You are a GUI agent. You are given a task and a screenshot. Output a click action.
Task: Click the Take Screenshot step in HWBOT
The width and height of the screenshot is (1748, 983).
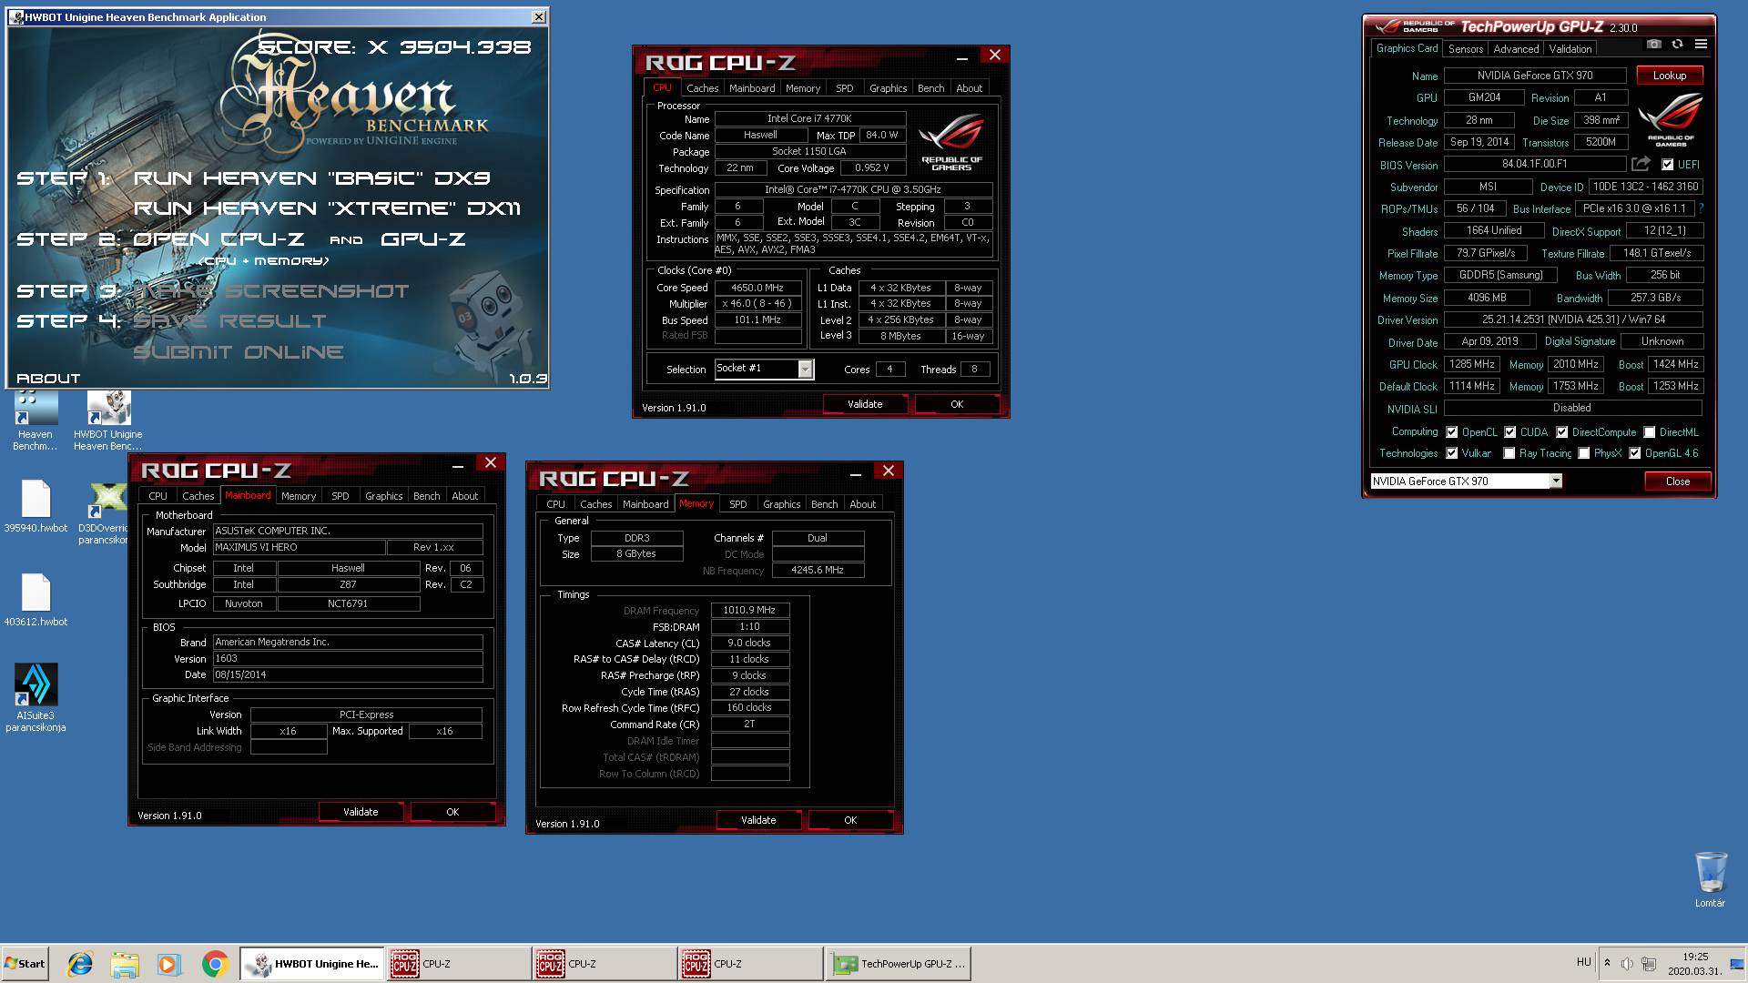coord(271,291)
